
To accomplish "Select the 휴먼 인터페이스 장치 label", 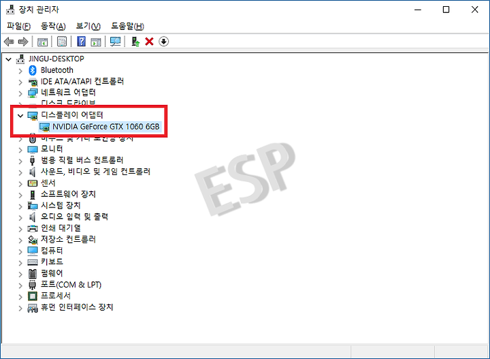I will (77, 307).
